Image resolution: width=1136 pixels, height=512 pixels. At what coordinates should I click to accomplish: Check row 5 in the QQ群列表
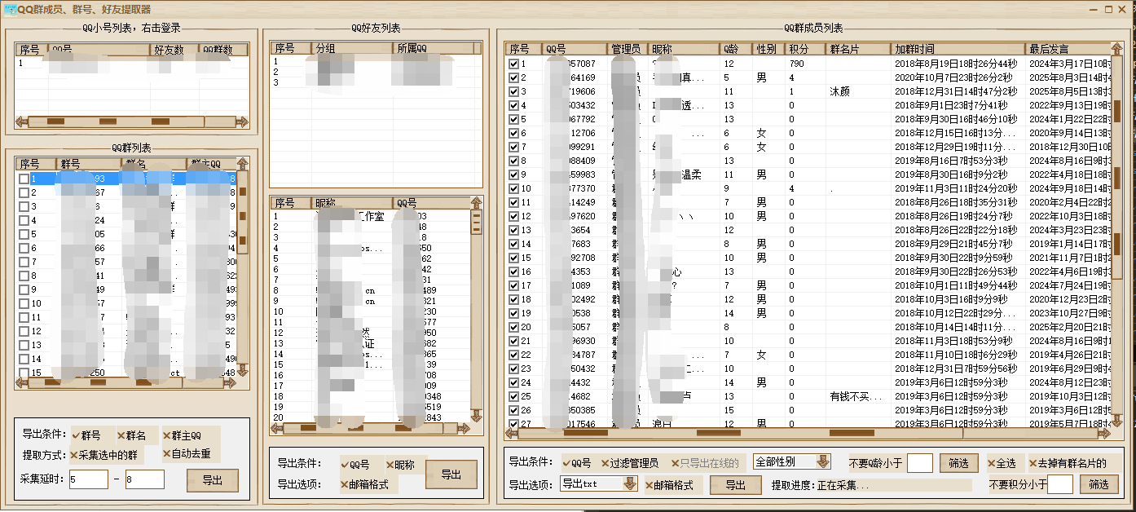(24, 234)
